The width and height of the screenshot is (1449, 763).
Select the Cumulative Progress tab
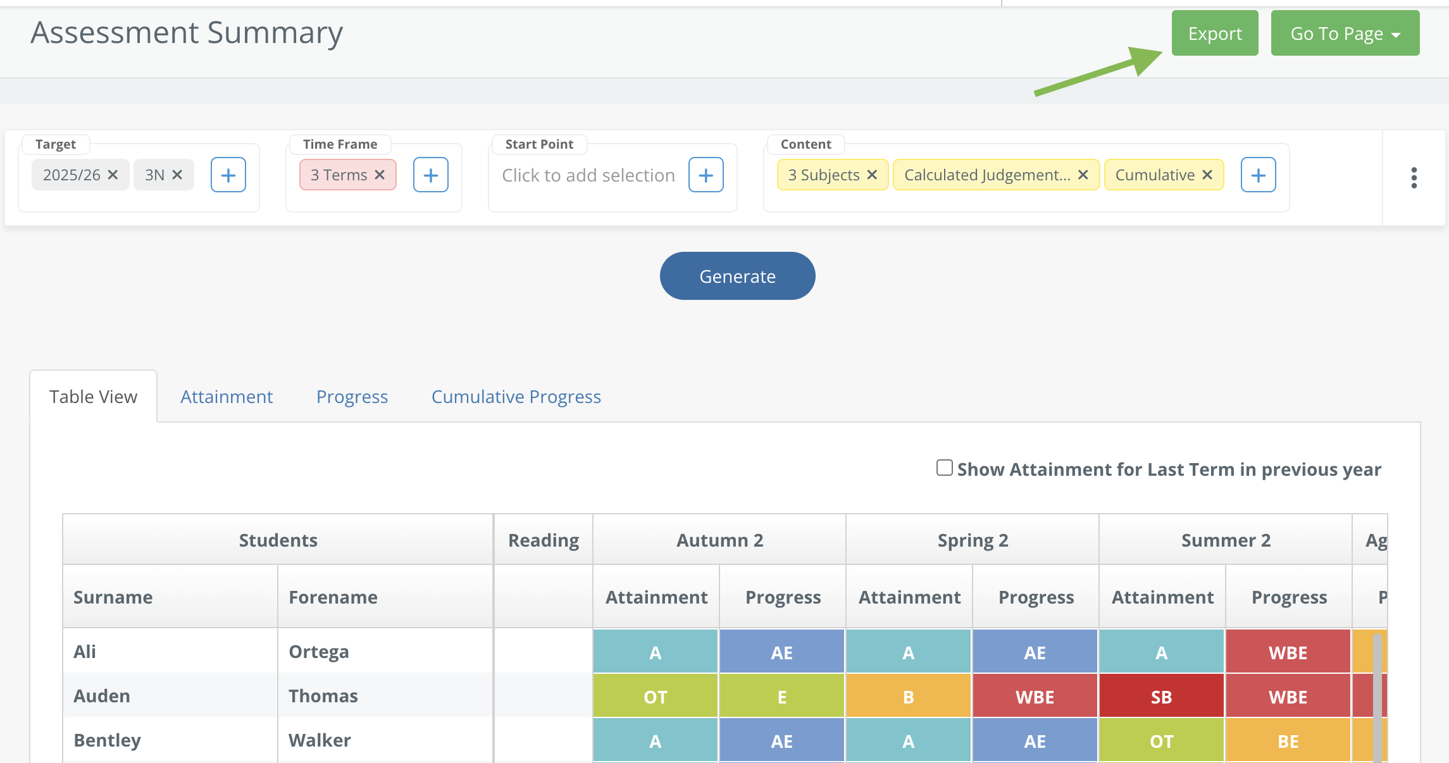516,397
